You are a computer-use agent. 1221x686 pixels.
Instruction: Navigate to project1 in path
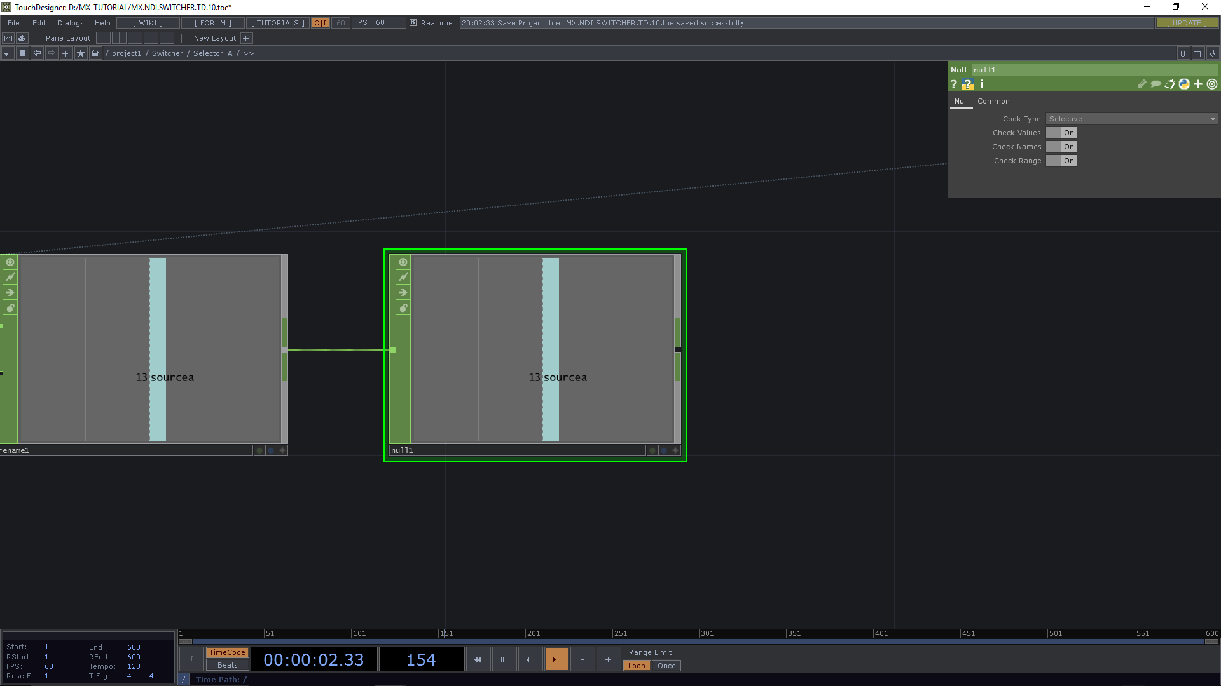tap(127, 53)
